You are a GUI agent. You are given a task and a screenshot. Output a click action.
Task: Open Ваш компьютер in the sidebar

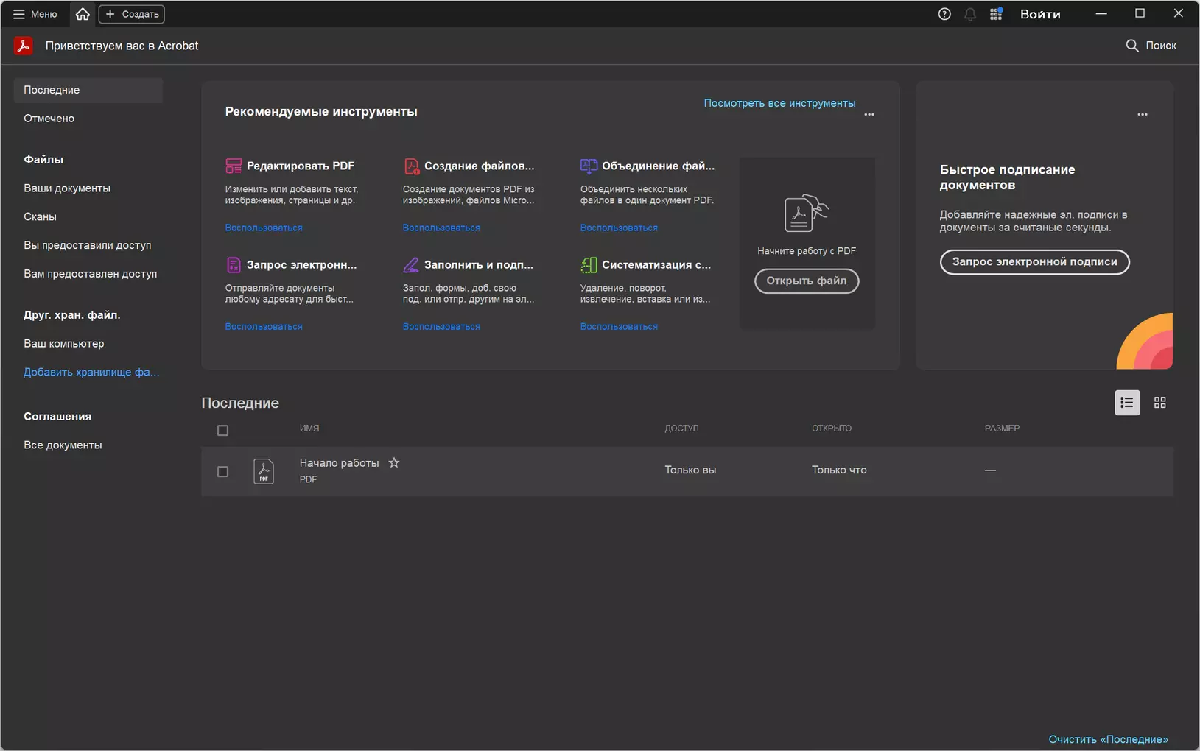click(x=64, y=344)
